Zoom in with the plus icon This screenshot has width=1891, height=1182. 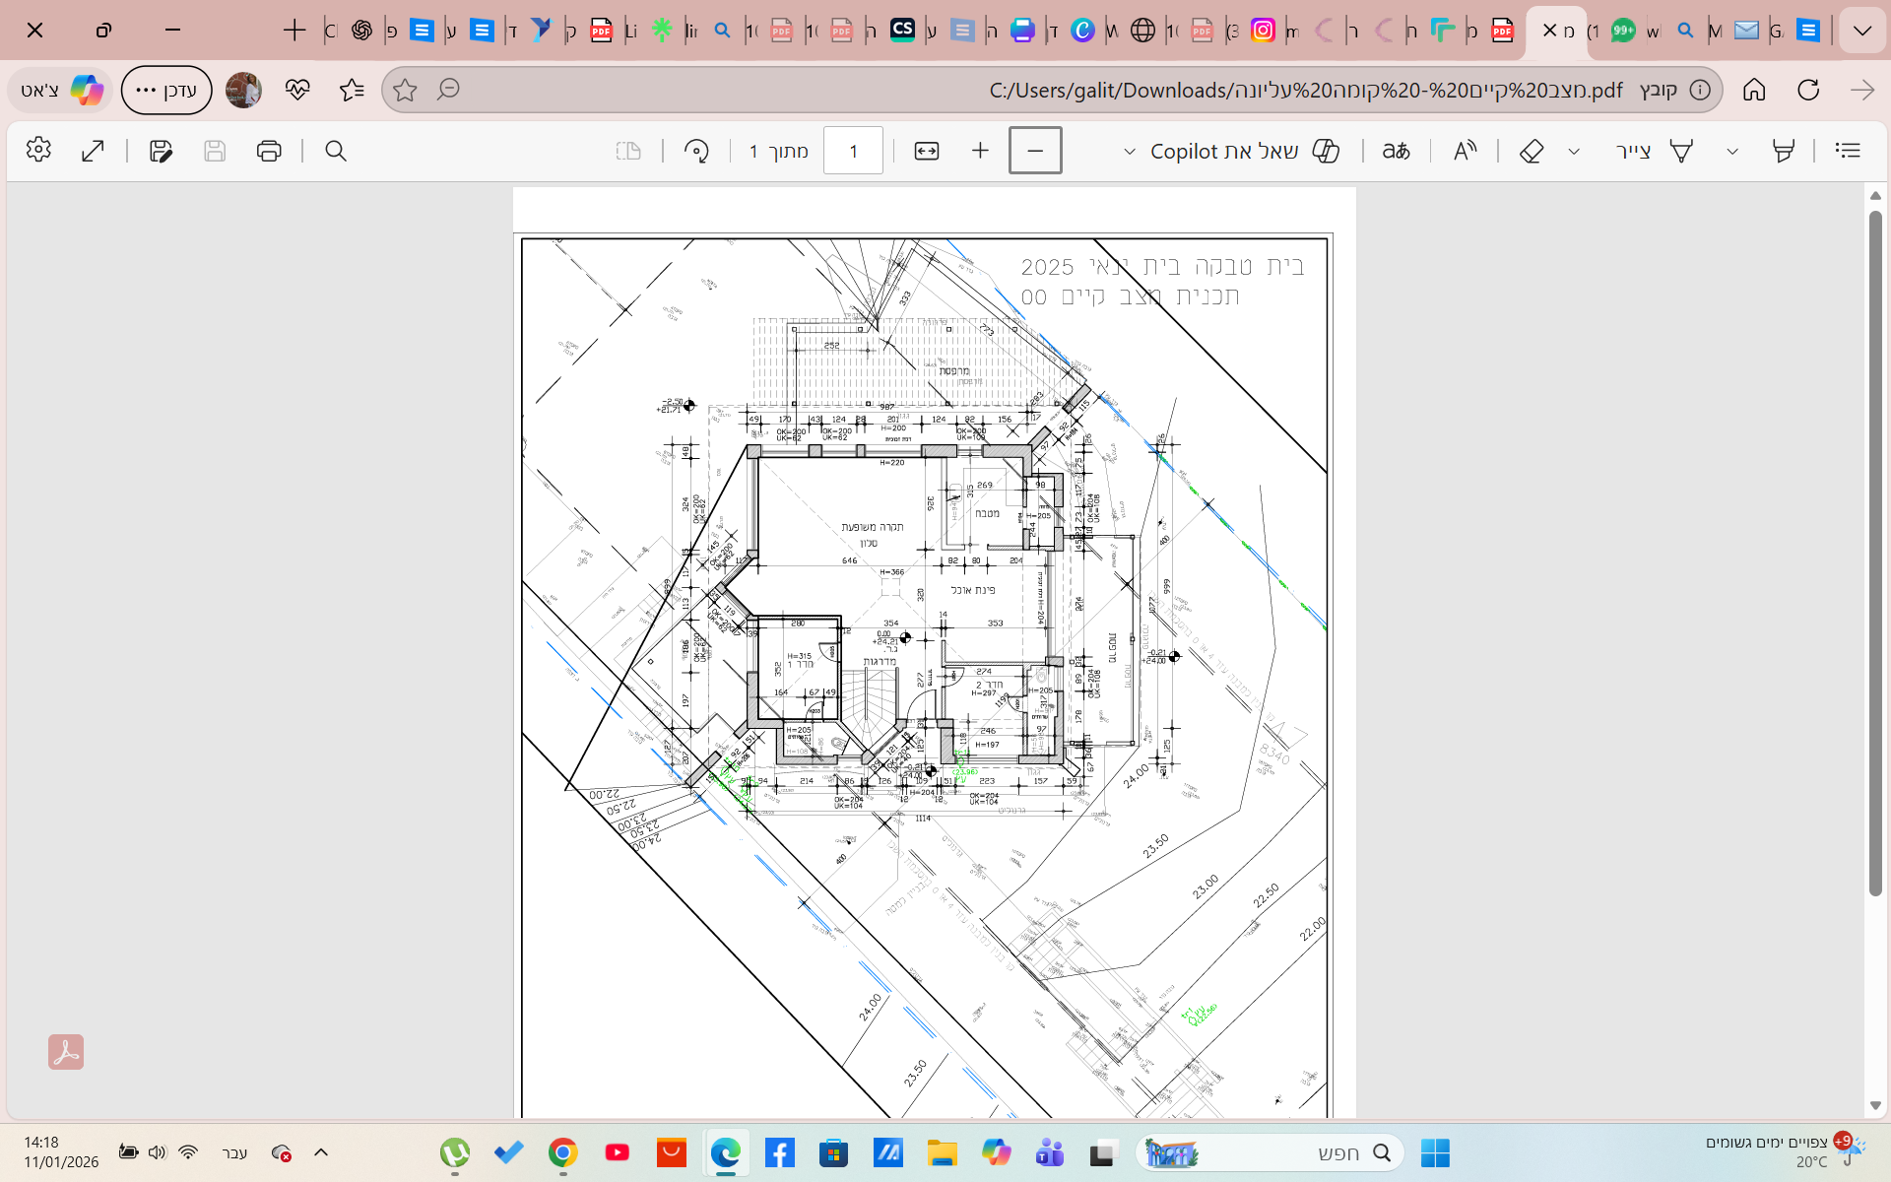coord(980,151)
